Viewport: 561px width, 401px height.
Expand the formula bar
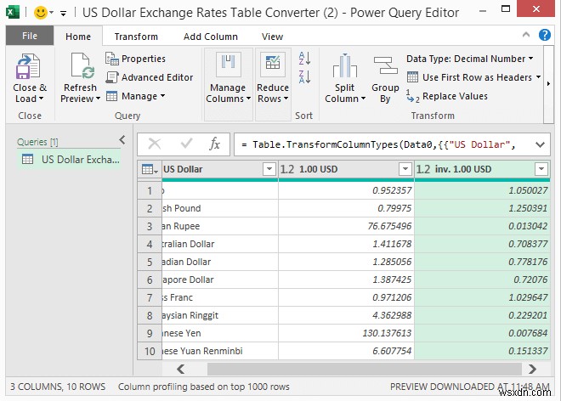[x=540, y=144]
